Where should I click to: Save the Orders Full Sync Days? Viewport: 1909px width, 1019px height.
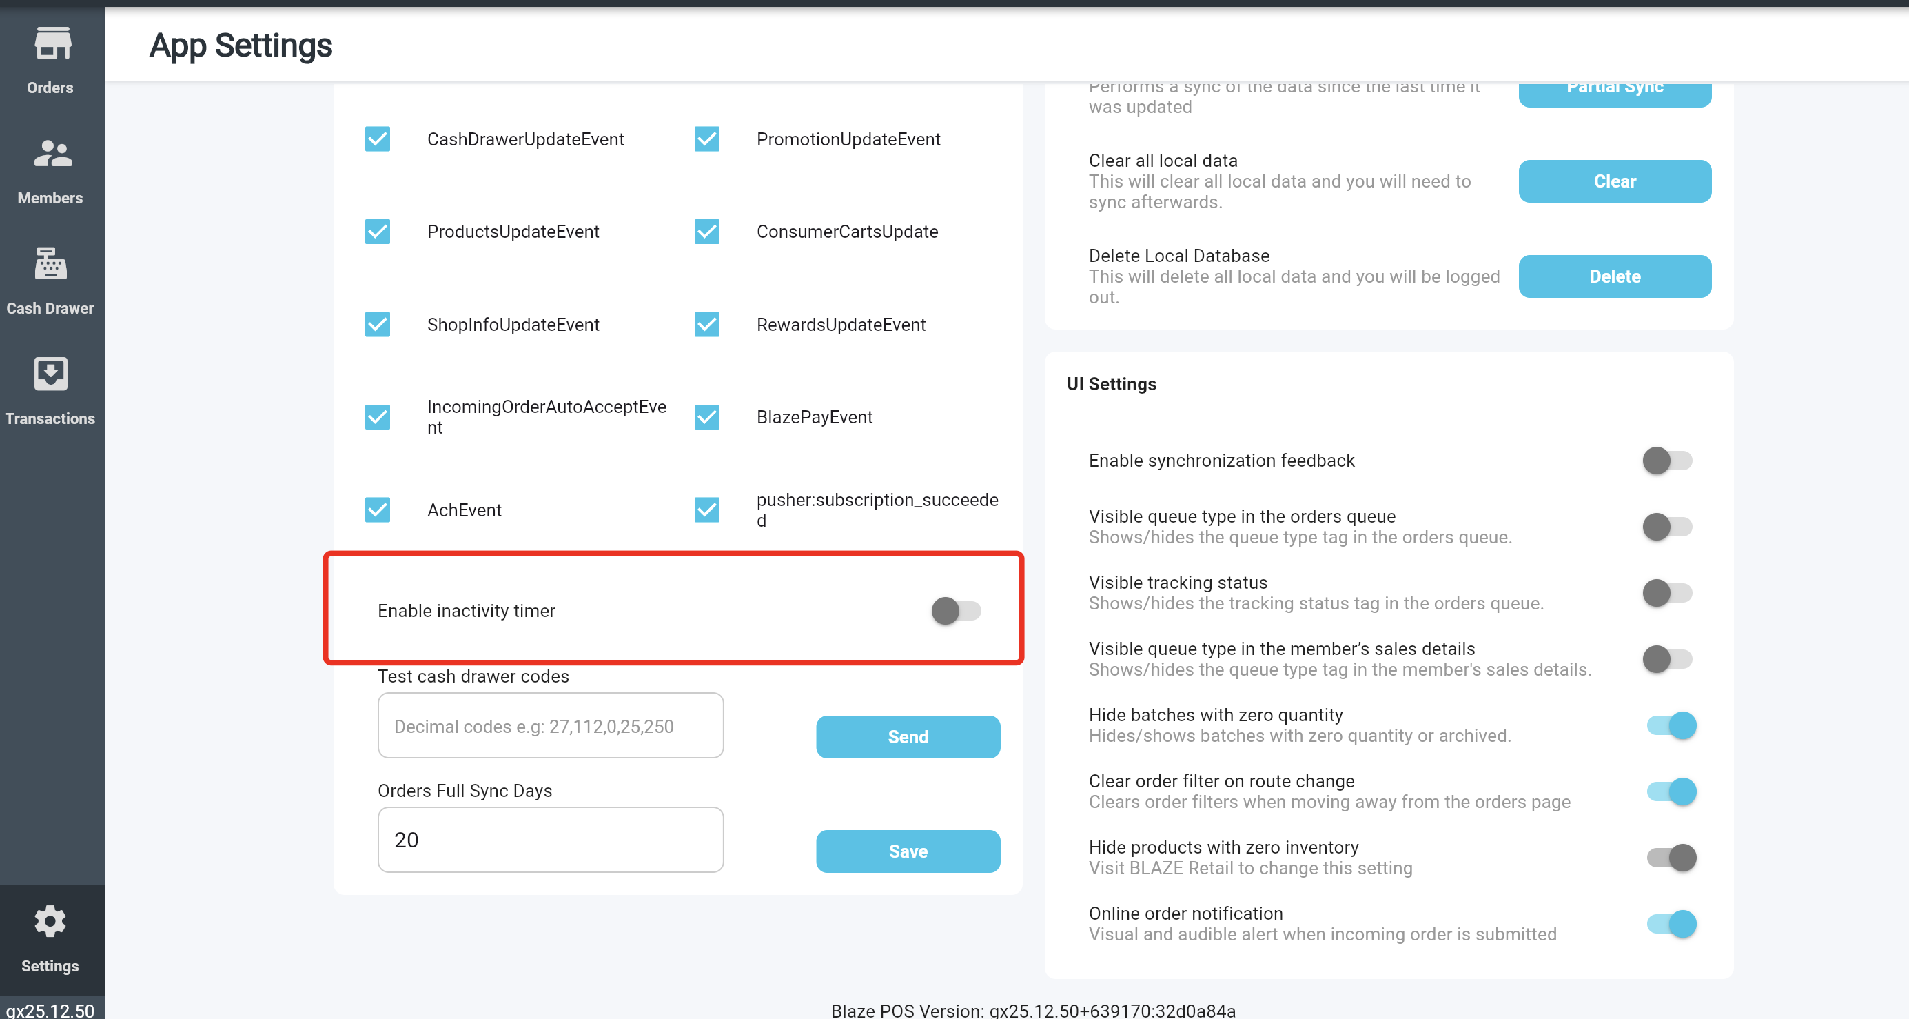click(907, 851)
